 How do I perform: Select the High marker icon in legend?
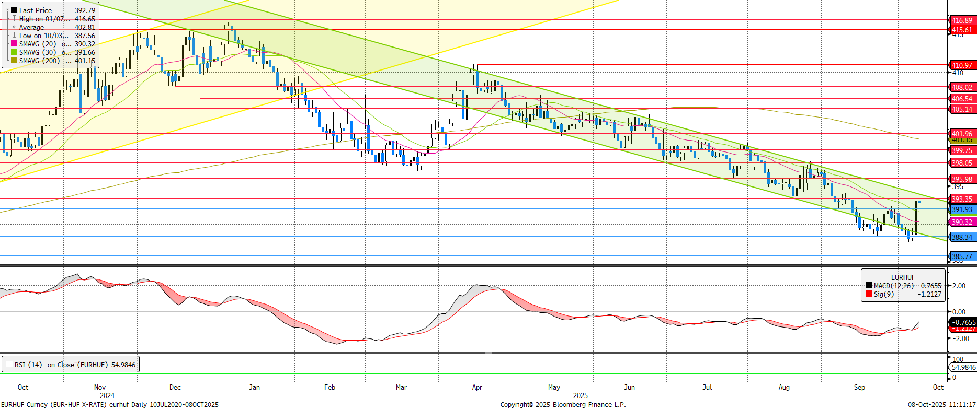[x=14, y=19]
